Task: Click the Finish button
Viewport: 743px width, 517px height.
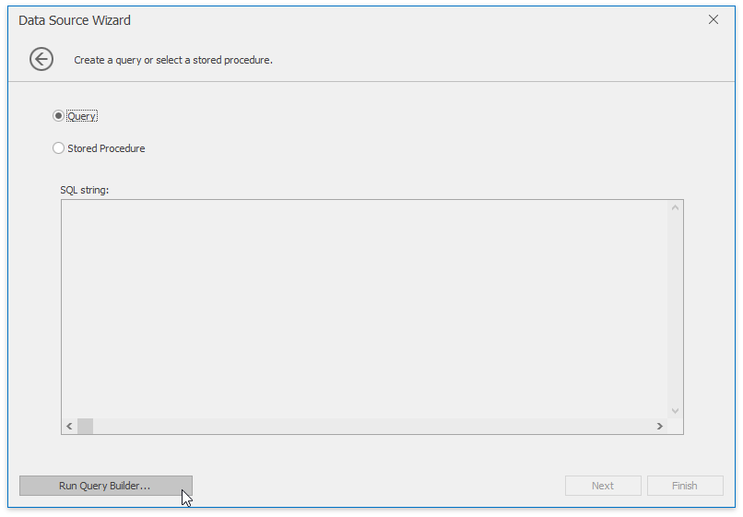Action: click(x=685, y=486)
